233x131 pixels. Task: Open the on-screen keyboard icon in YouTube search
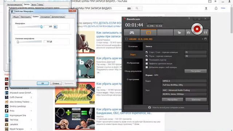coord(129,8)
